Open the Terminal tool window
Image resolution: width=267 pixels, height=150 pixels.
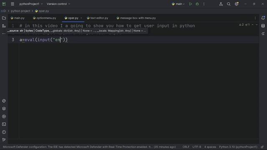[x=4, y=124]
